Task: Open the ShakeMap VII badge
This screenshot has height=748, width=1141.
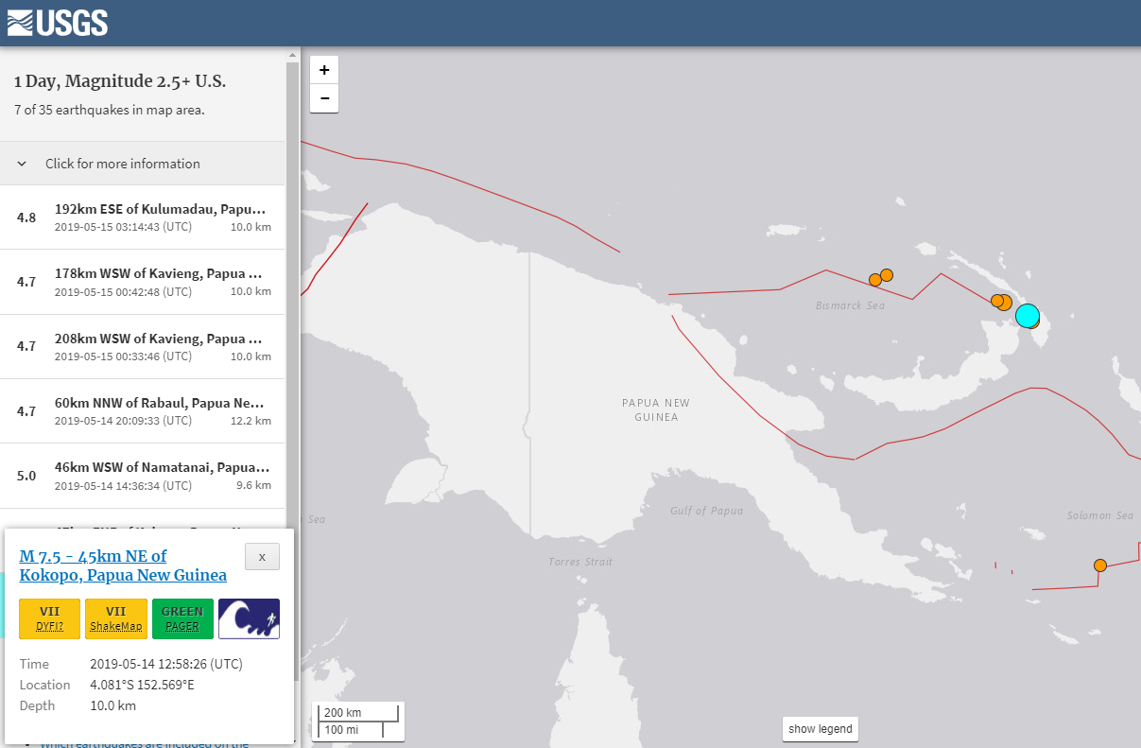Action: [115, 618]
